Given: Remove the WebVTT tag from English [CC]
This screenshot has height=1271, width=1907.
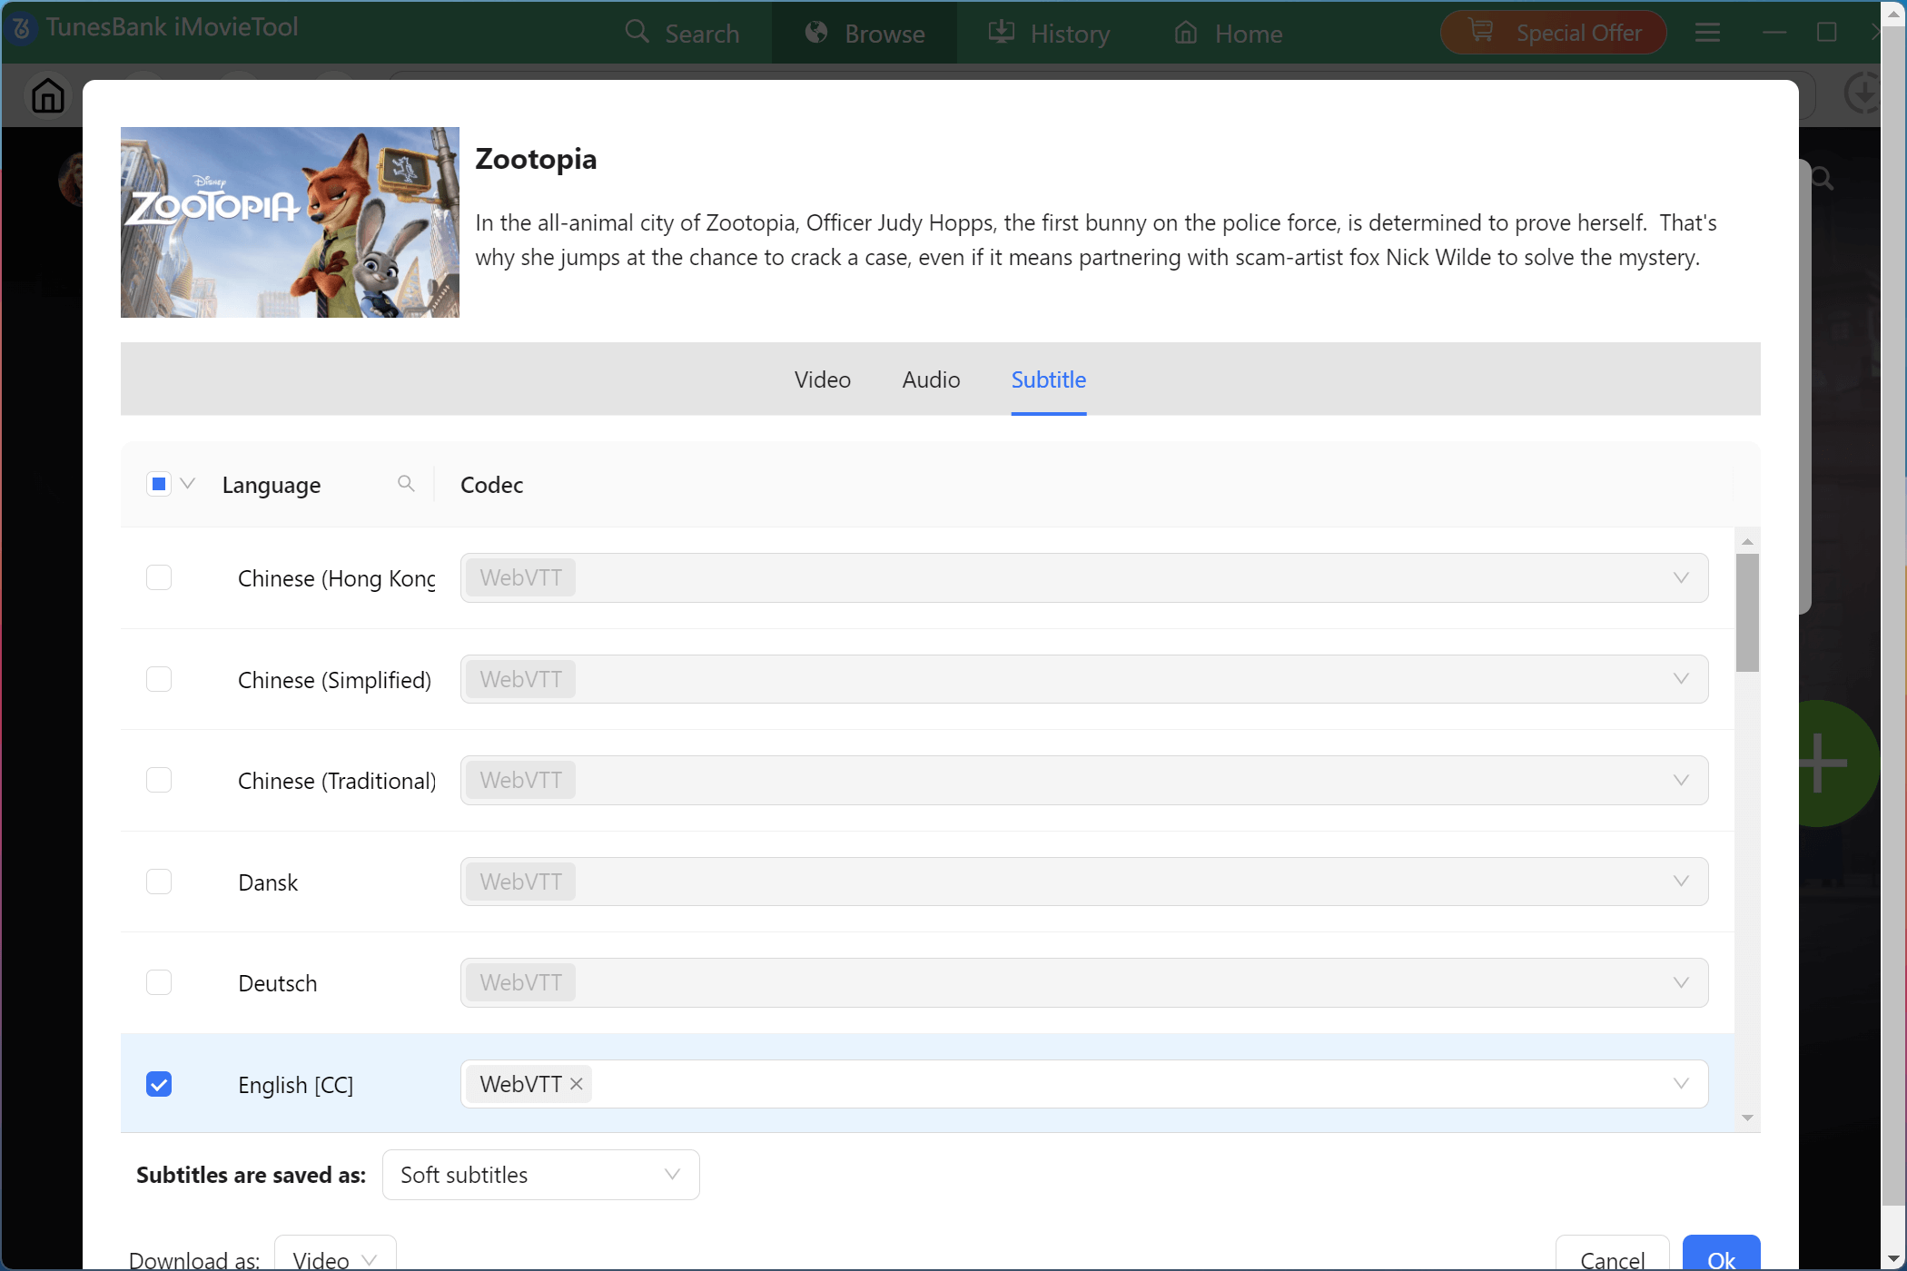Looking at the screenshot, I should click(x=576, y=1084).
